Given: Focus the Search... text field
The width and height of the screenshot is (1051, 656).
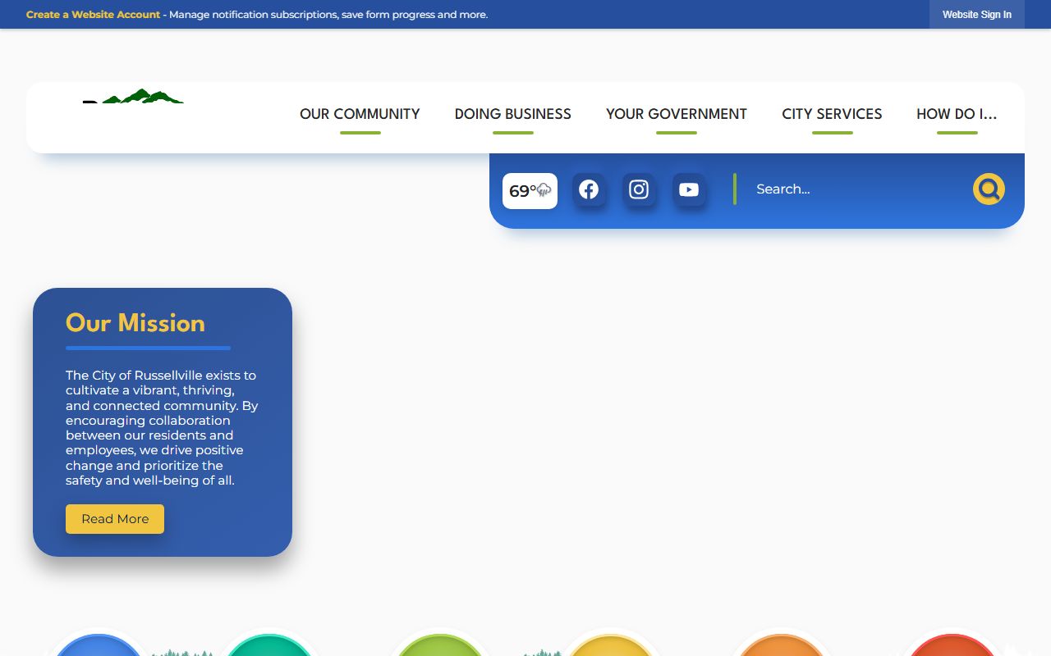Looking at the screenshot, I should [x=854, y=189].
